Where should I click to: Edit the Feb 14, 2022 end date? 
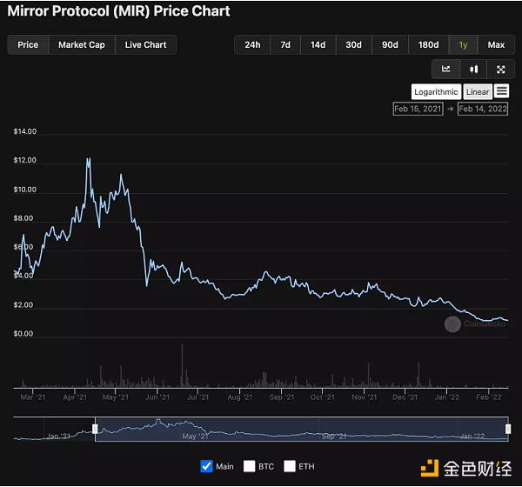[x=483, y=109]
